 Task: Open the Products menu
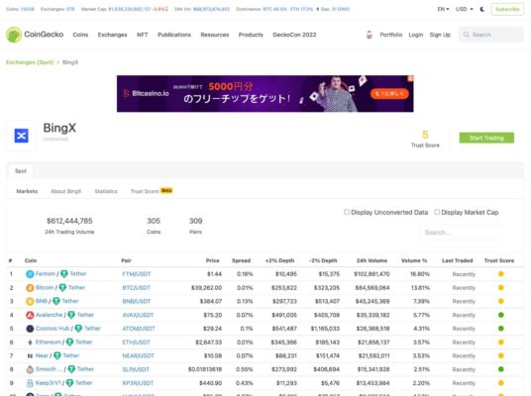click(251, 35)
